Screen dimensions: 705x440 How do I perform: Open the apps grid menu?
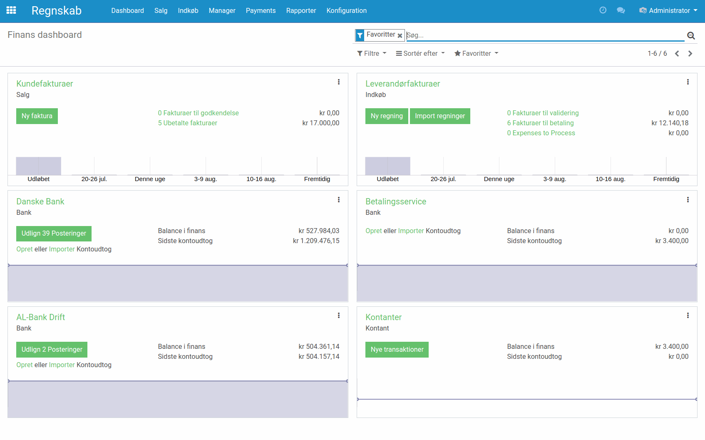(x=11, y=10)
